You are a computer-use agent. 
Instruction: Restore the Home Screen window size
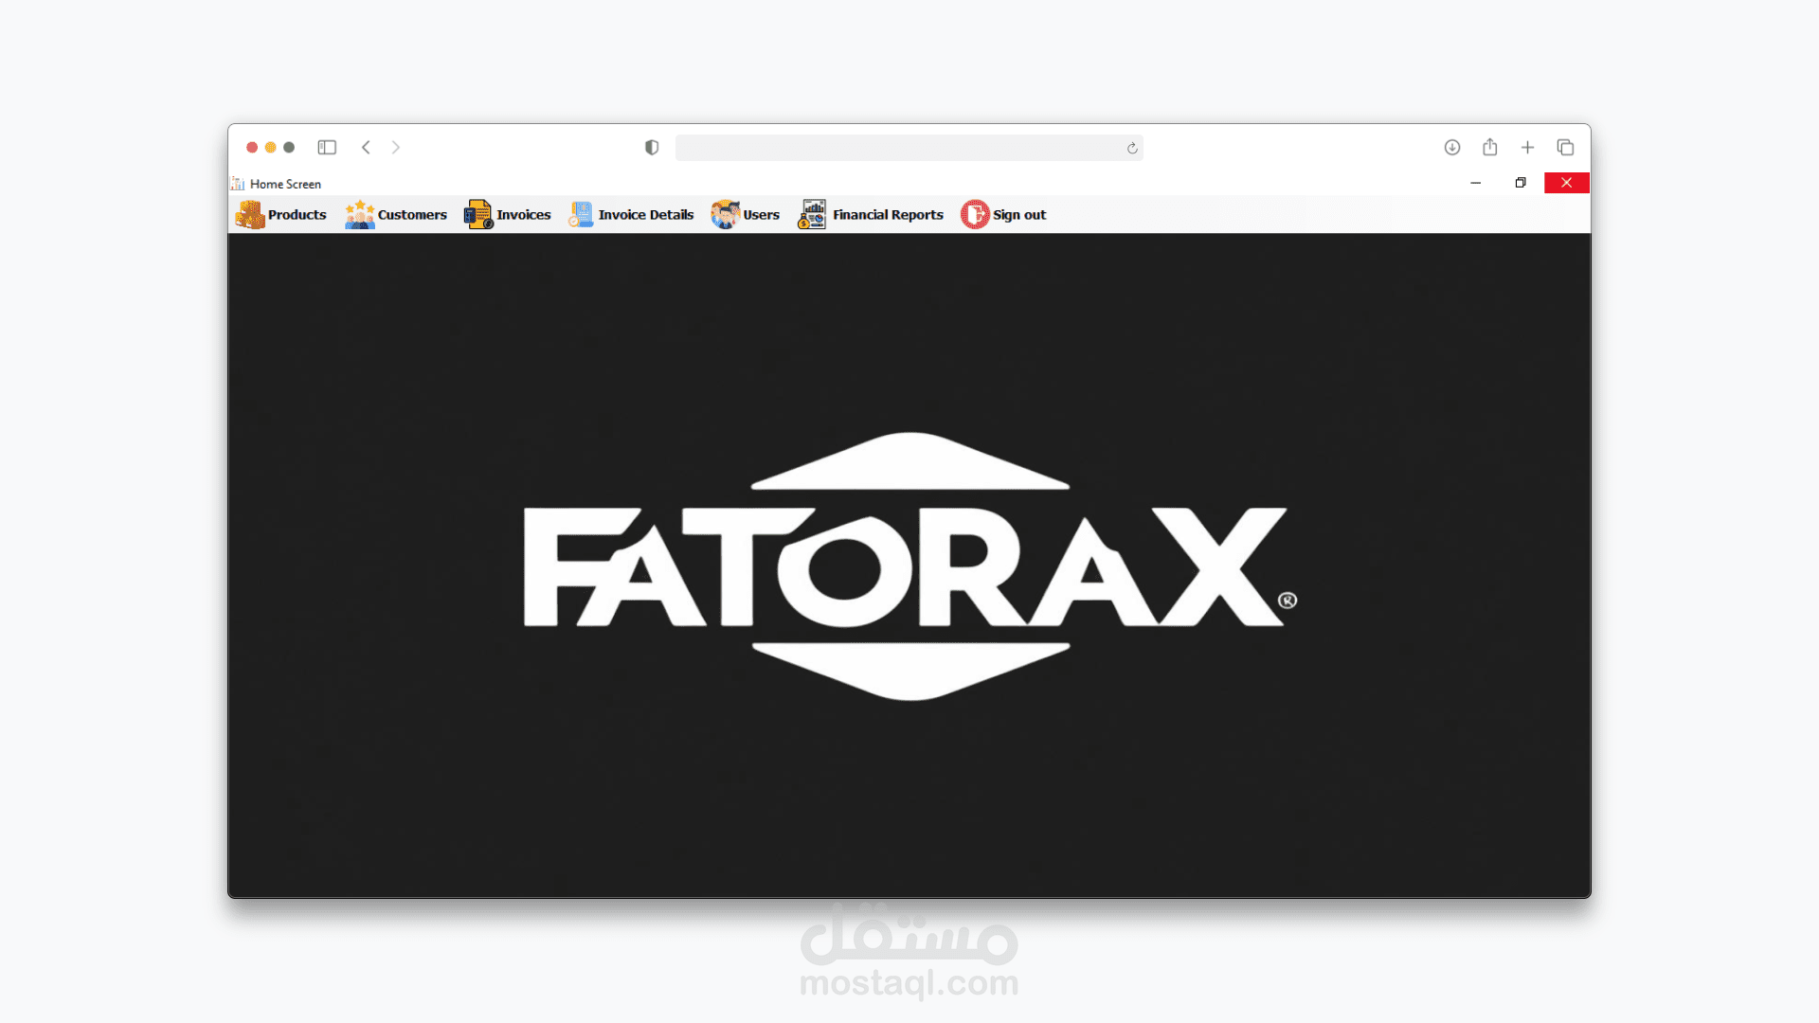click(1521, 183)
